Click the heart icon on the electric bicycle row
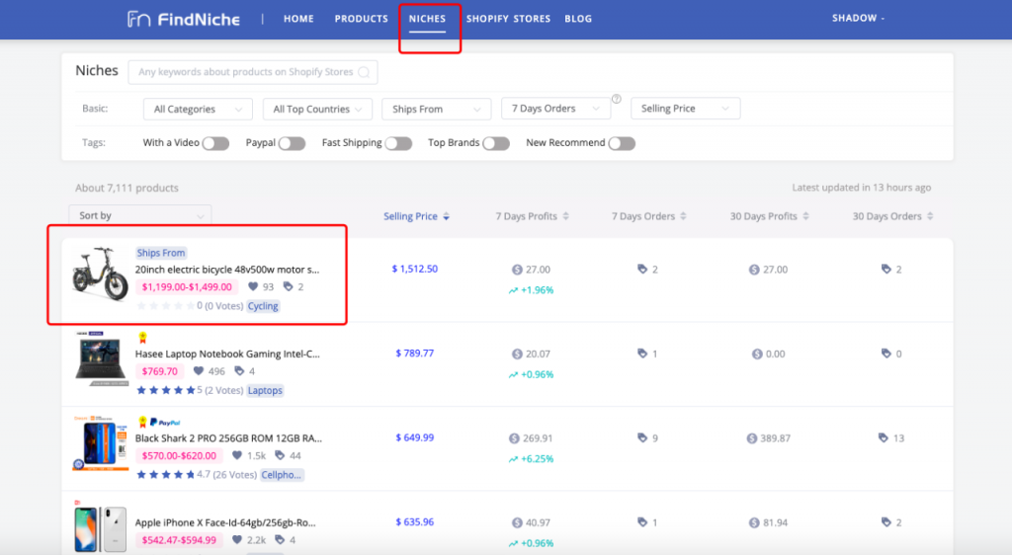This screenshot has width=1012, height=555. click(253, 286)
